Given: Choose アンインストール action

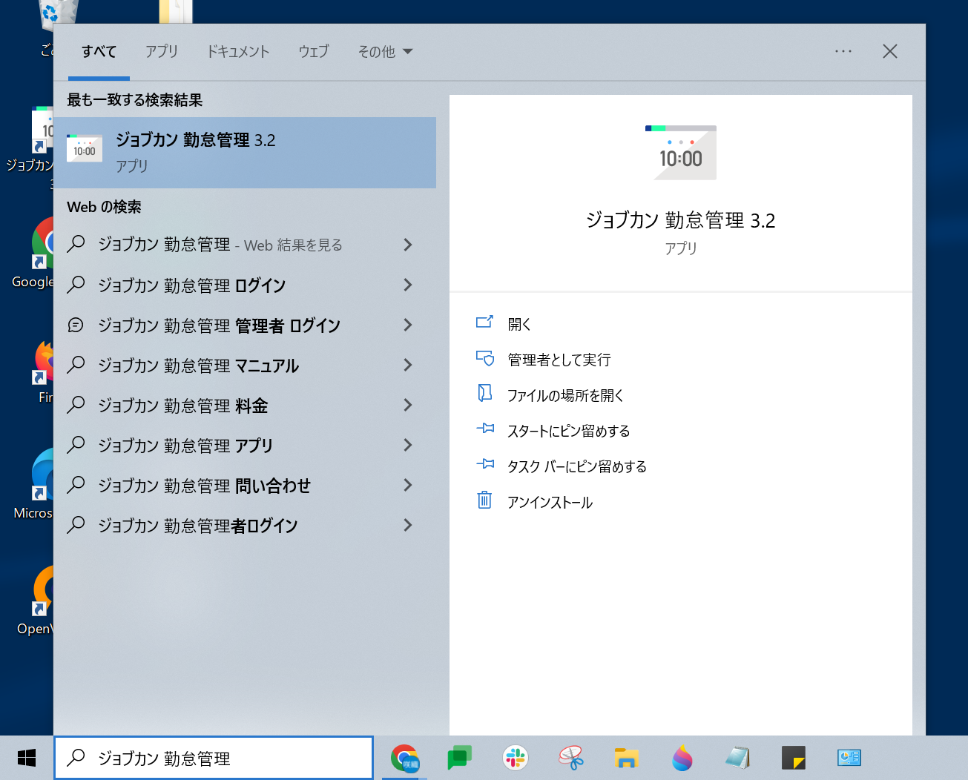Looking at the screenshot, I should click(x=550, y=502).
